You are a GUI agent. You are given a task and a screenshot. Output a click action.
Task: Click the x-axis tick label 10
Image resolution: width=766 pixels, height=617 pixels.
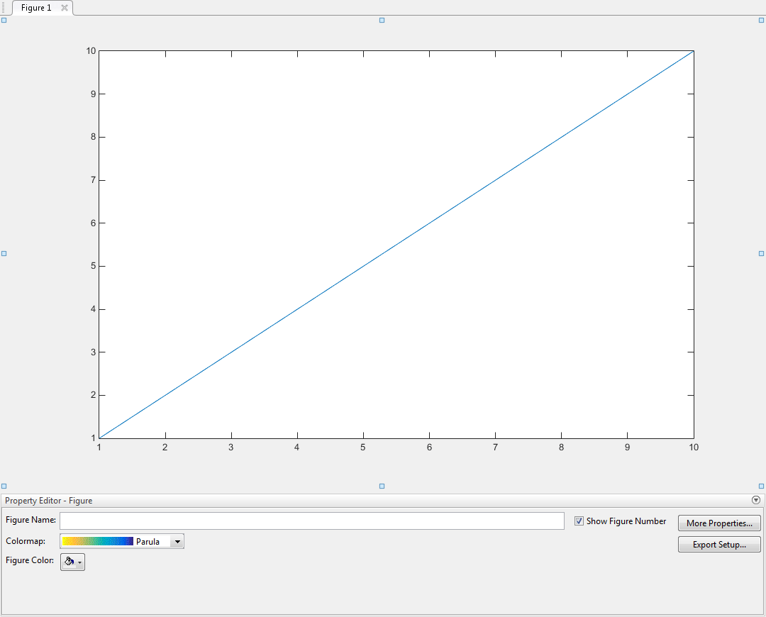[693, 448]
